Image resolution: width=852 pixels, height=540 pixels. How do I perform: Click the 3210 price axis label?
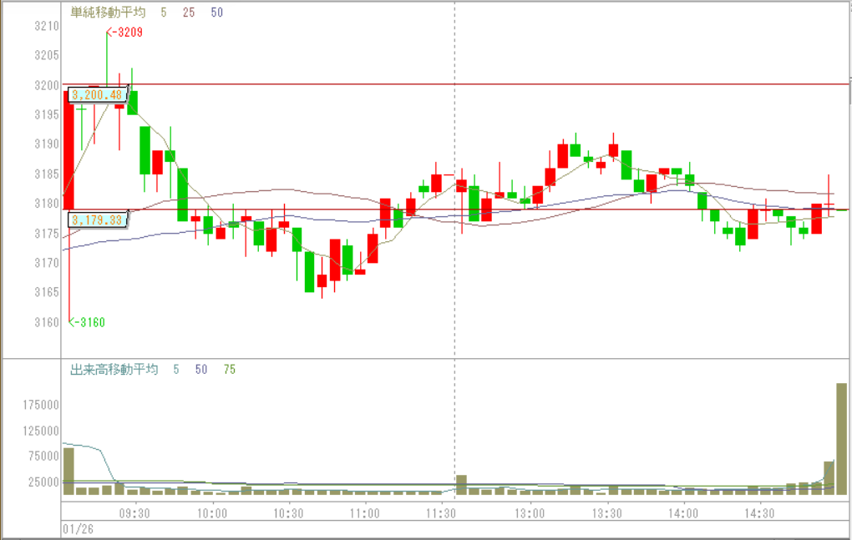click(x=47, y=26)
